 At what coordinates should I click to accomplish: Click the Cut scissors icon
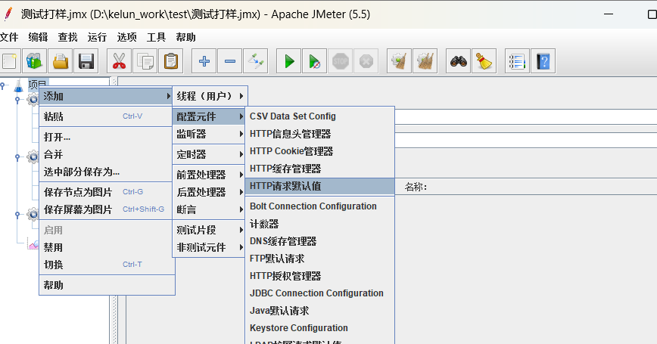pyautogui.click(x=120, y=61)
